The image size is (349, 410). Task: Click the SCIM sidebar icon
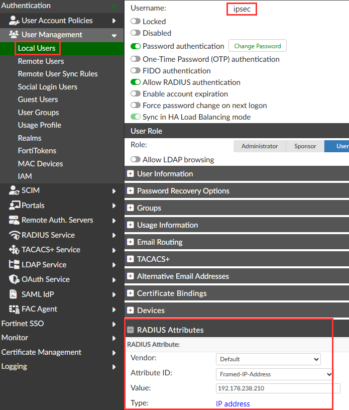pos(14,190)
